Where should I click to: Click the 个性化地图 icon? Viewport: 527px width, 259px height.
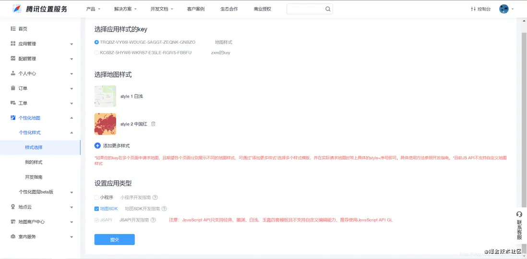coord(13,118)
